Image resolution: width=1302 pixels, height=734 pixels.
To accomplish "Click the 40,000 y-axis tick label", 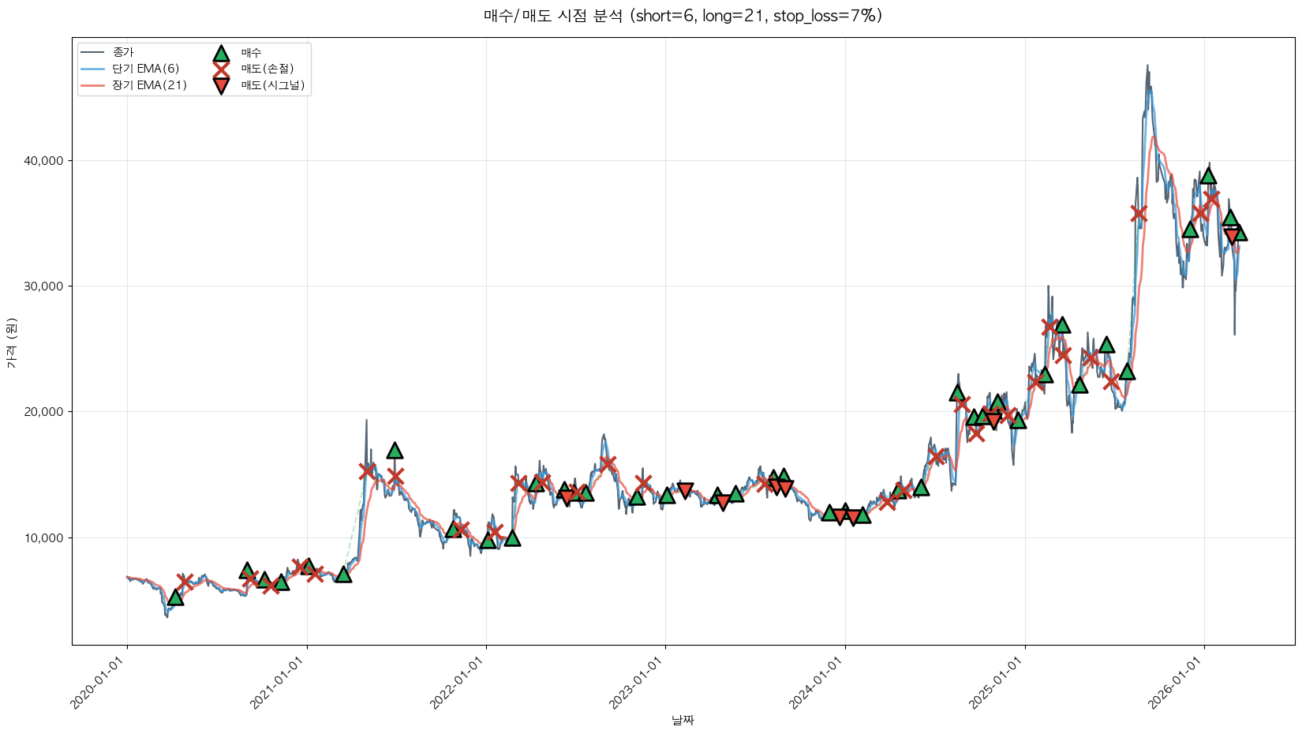I will [x=46, y=161].
